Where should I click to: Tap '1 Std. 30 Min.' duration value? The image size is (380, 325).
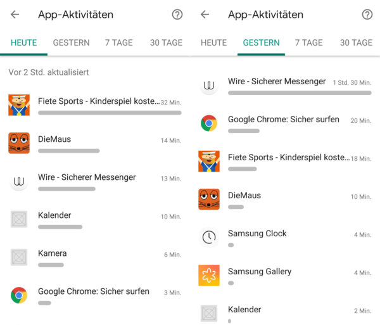pyautogui.click(x=352, y=82)
